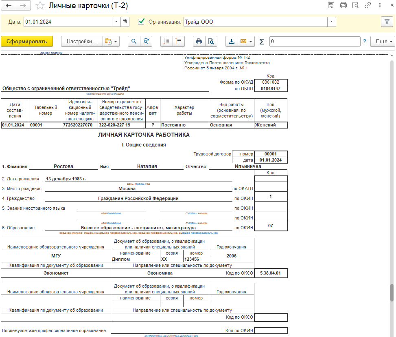This screenshot has height=337, width=396.
Task: Open the three-dot menu in the title bar
Action: point(380,5)
